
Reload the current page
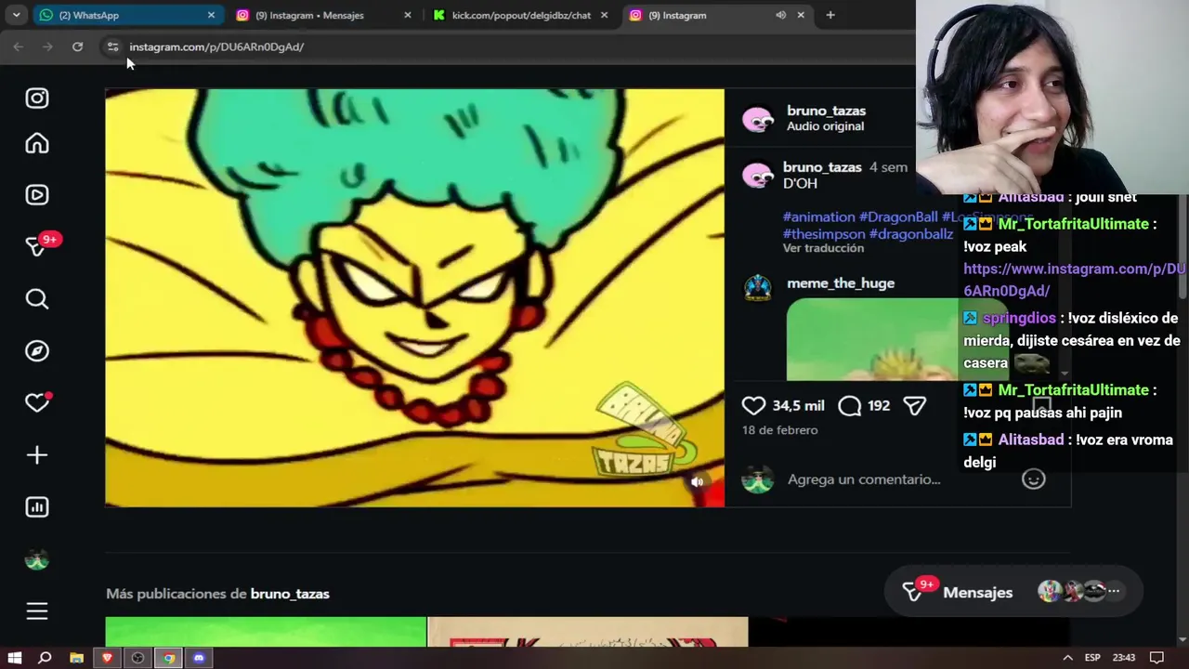coord(77,46)
